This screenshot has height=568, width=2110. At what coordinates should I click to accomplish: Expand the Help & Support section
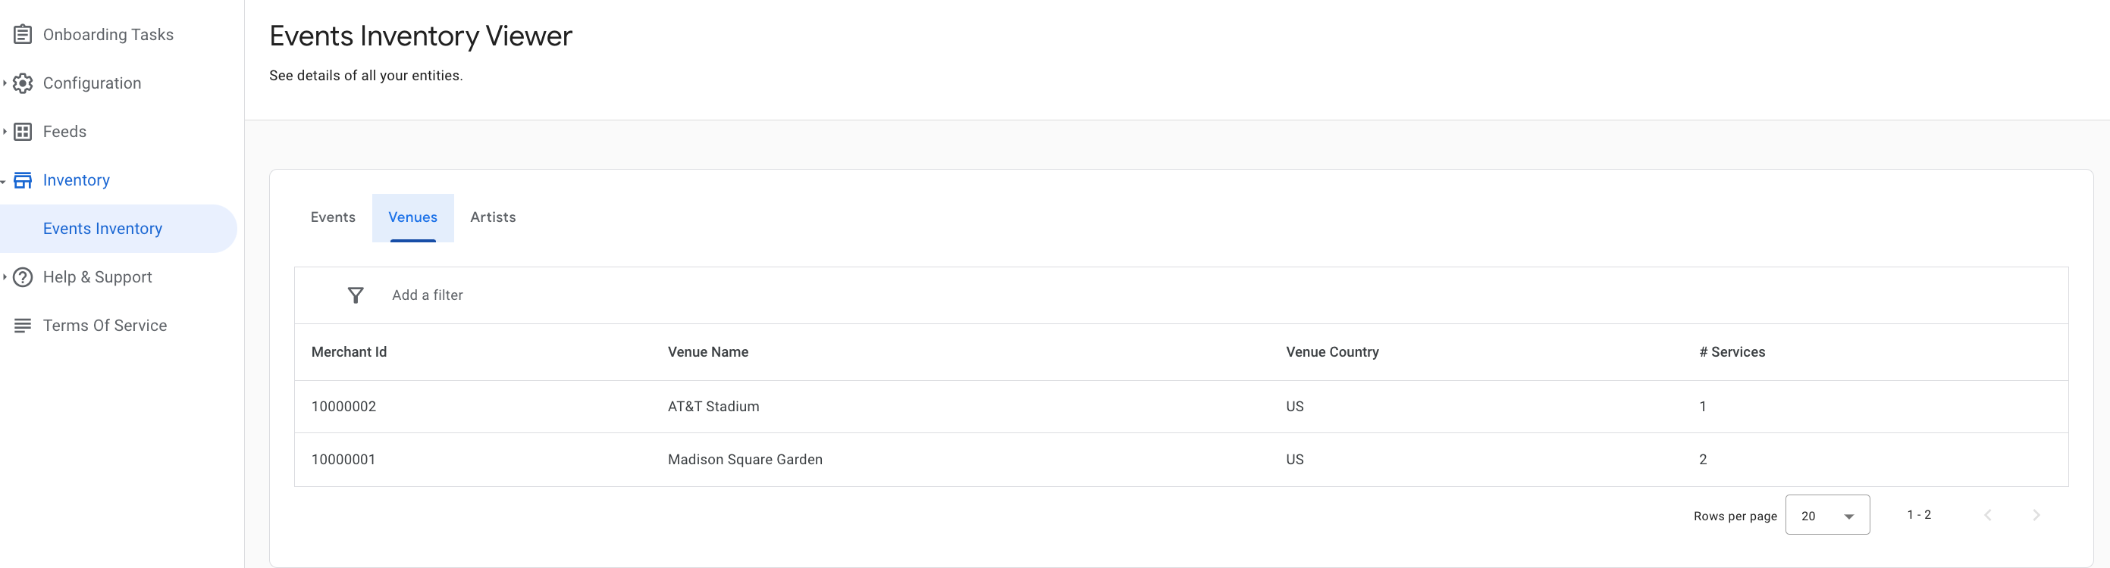5,276
